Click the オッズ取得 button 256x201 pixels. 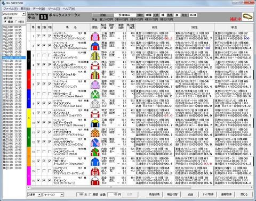coord(209,195)
